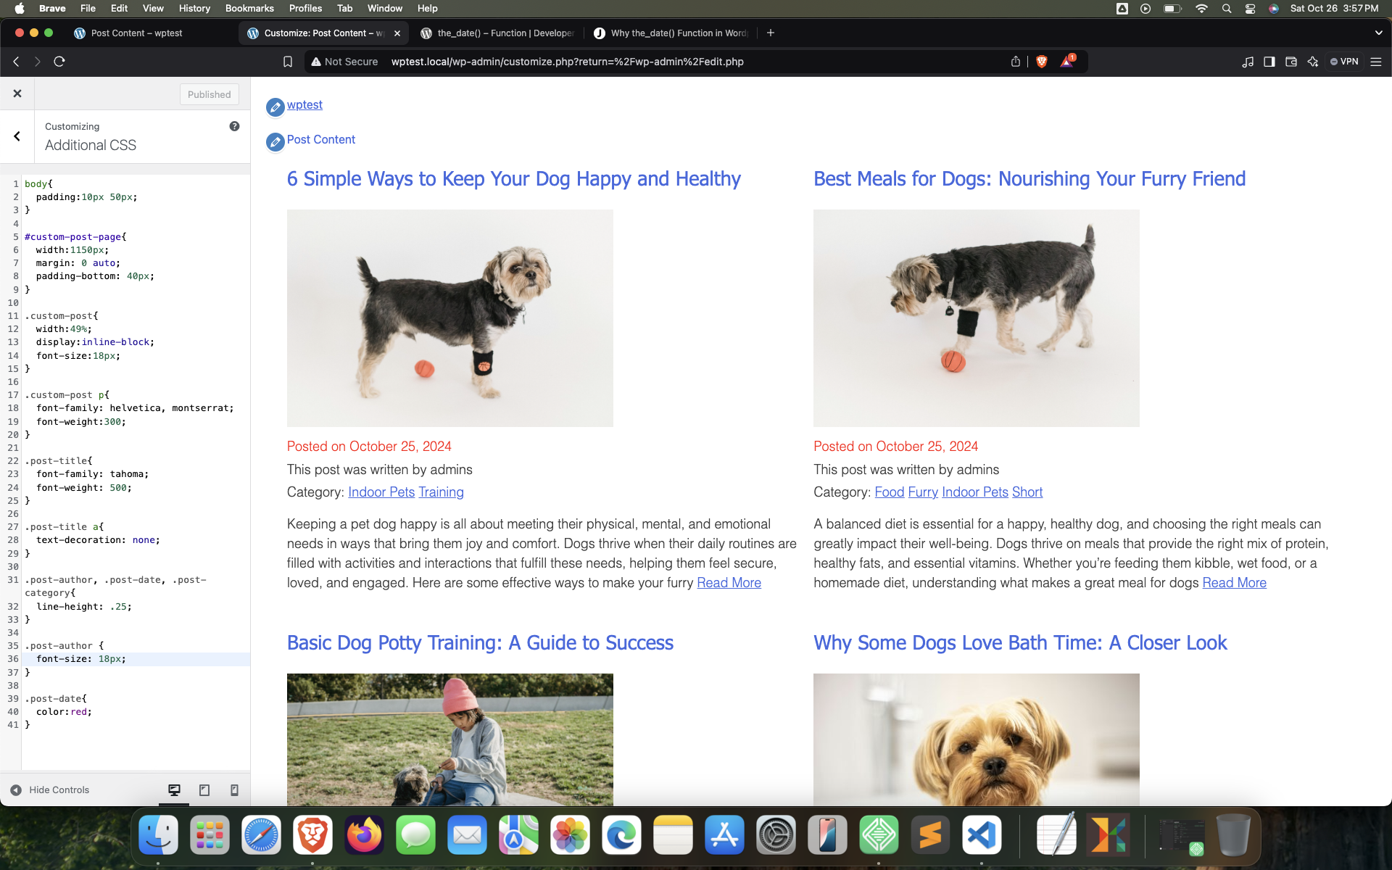Go back in browser history
The width and height of the screenshot is (1392, 870).
[x=16, y=62]
